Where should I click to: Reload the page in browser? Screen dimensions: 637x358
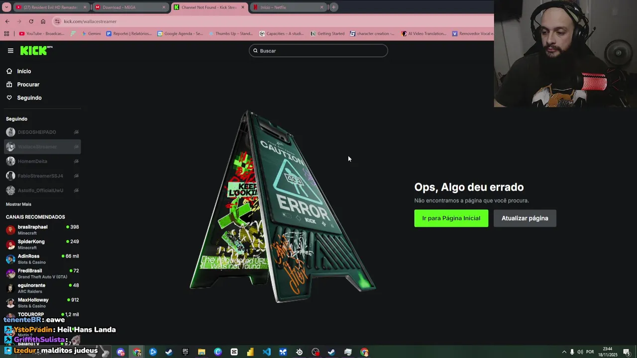pyautogui.click(x=31, y=21)
